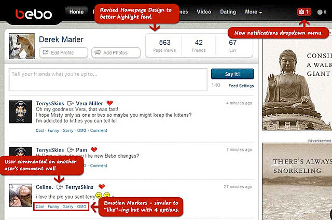
Task: Click the 4 minutes ago timestamp
Action: click(x=239, y=103)
